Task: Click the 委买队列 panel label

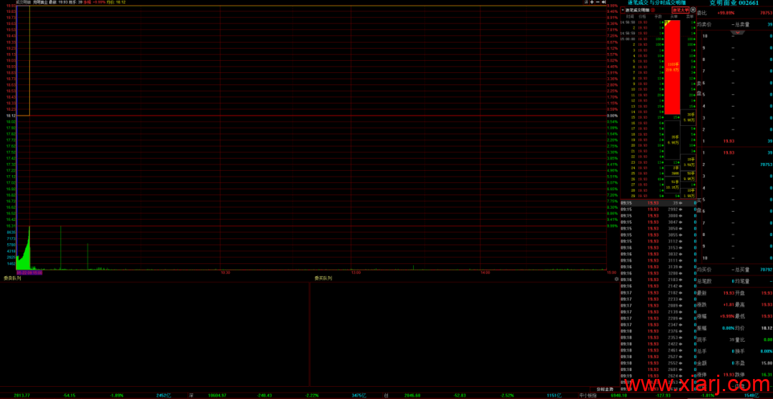Action: click(324, 278)
